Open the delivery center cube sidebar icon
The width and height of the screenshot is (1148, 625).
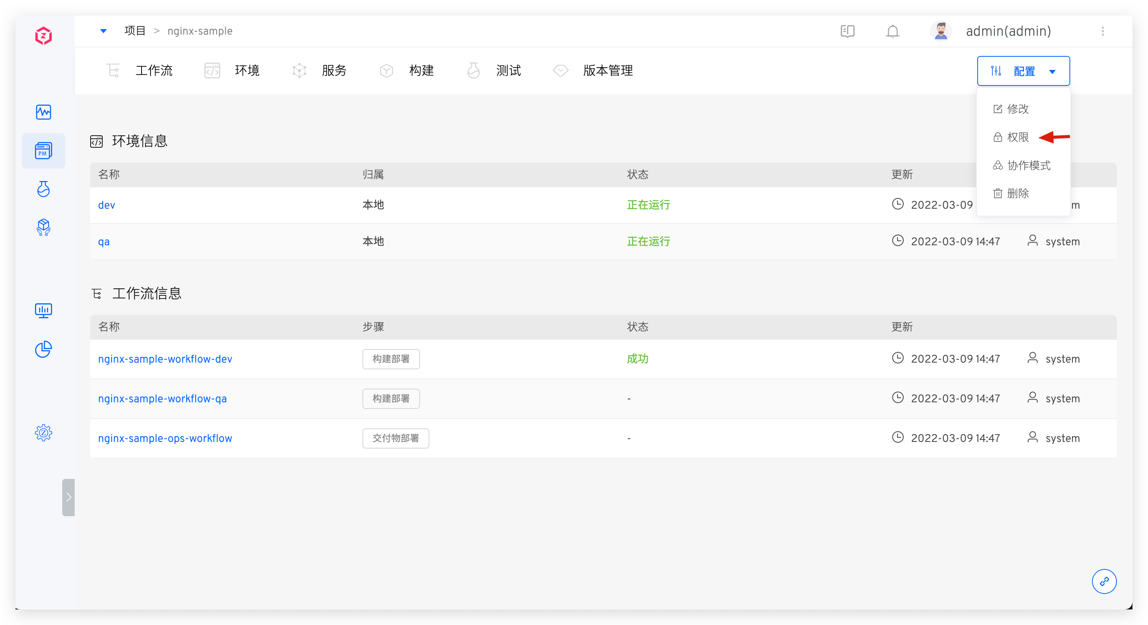pos(44,227)
